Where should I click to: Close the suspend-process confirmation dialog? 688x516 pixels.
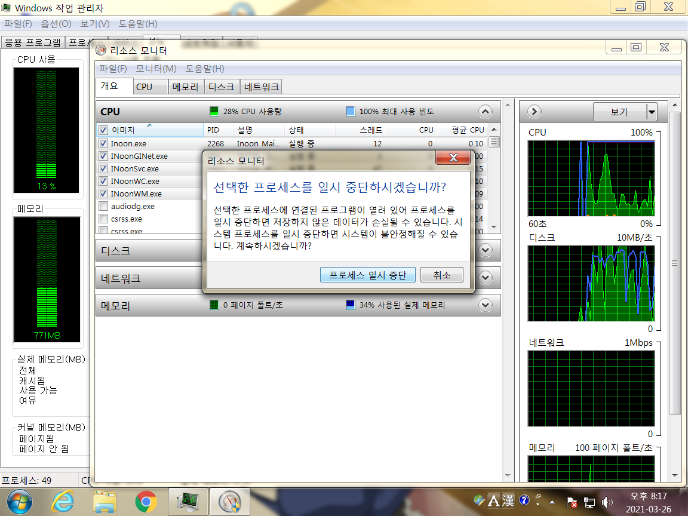453,158
